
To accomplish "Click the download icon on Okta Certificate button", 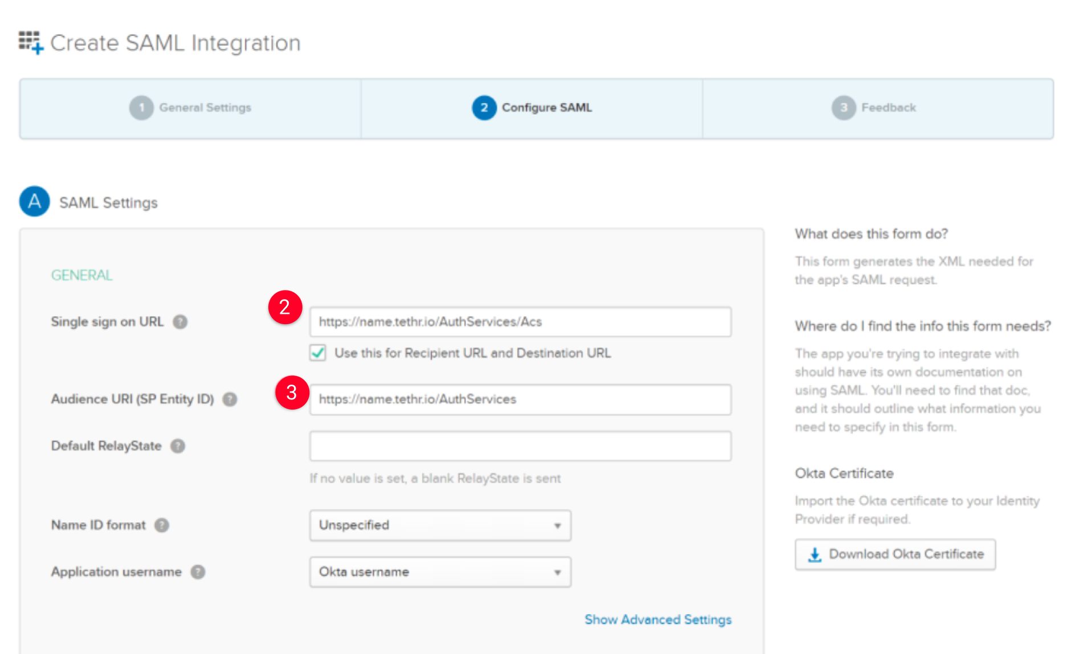I will (815, 554).
